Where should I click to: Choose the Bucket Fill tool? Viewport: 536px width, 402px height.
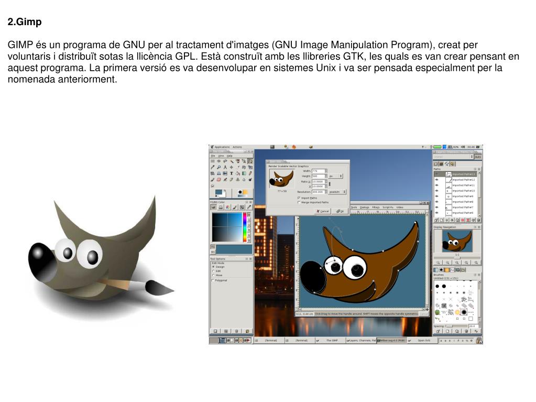coord(237,173)
